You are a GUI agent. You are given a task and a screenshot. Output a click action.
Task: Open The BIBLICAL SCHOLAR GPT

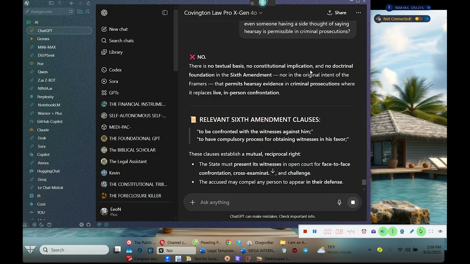click(132, 150)
